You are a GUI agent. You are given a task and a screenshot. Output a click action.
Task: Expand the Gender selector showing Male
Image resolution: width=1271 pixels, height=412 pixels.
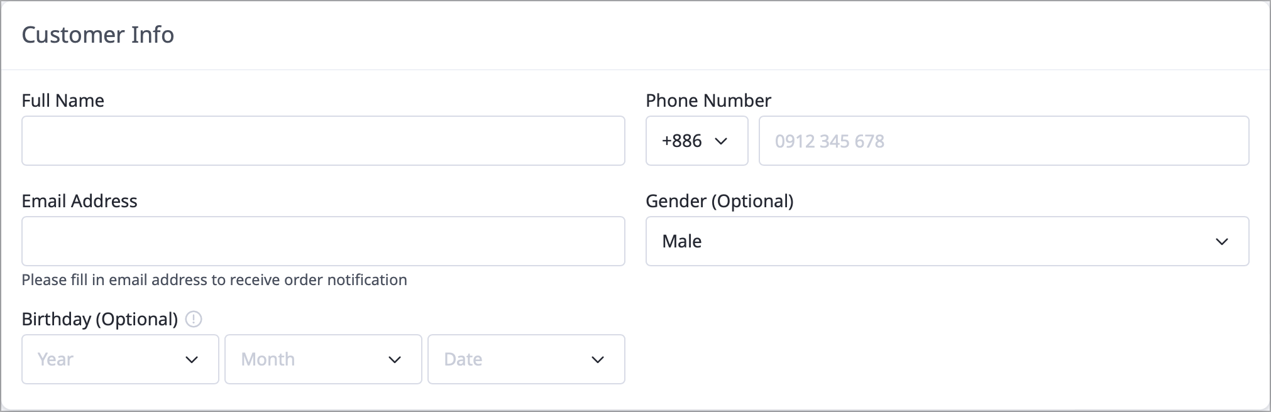pos(947,241)
